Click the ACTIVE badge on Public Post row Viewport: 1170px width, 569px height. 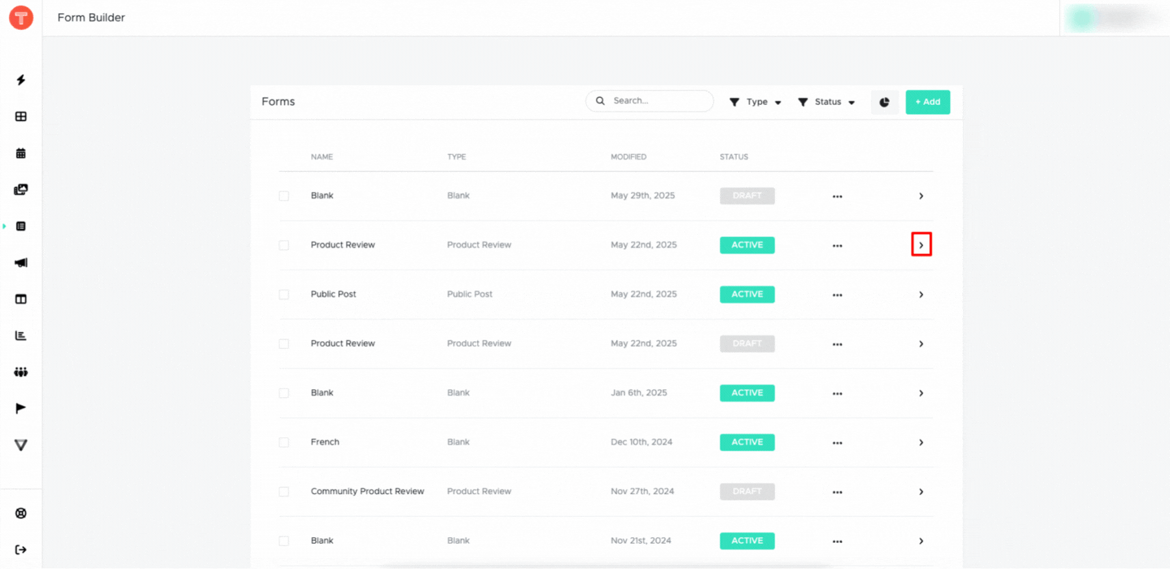click(x=747, y=294)
